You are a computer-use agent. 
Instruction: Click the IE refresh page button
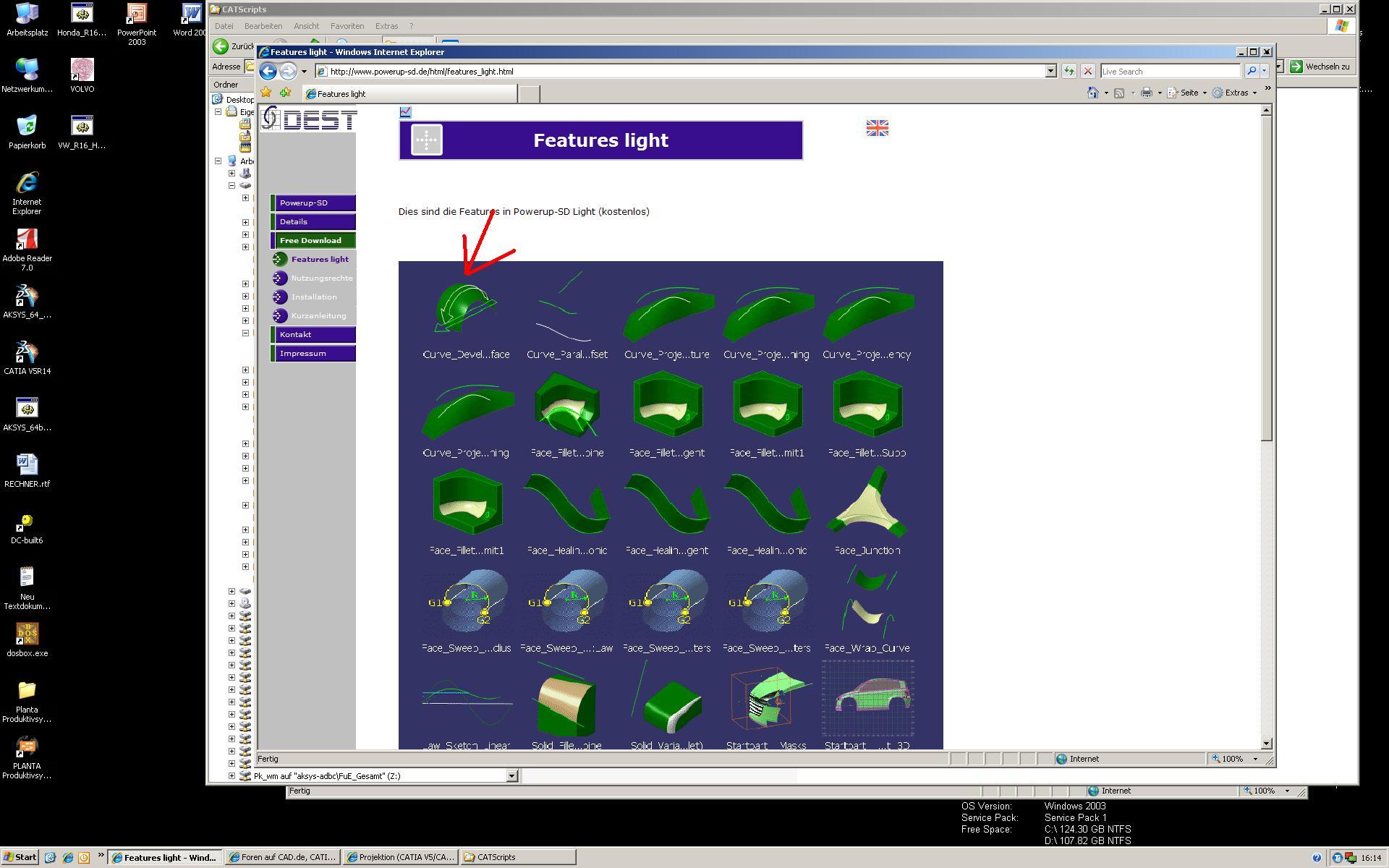pyautogui.click(x=1069, y=71)
